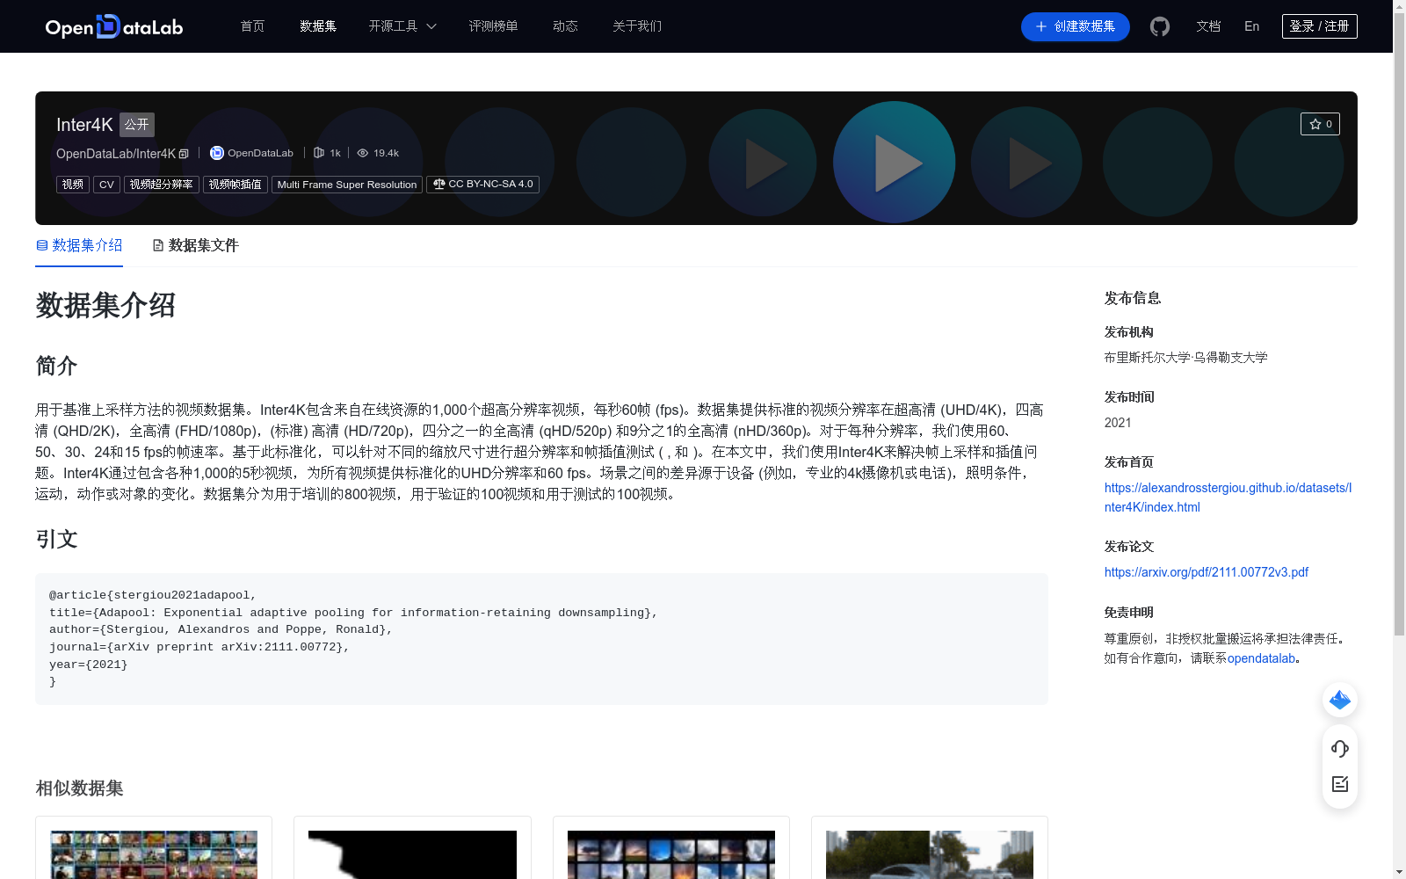Click the OpenDataLab logo
This screenshot has height=879, width=1406.
coord(114,26)
